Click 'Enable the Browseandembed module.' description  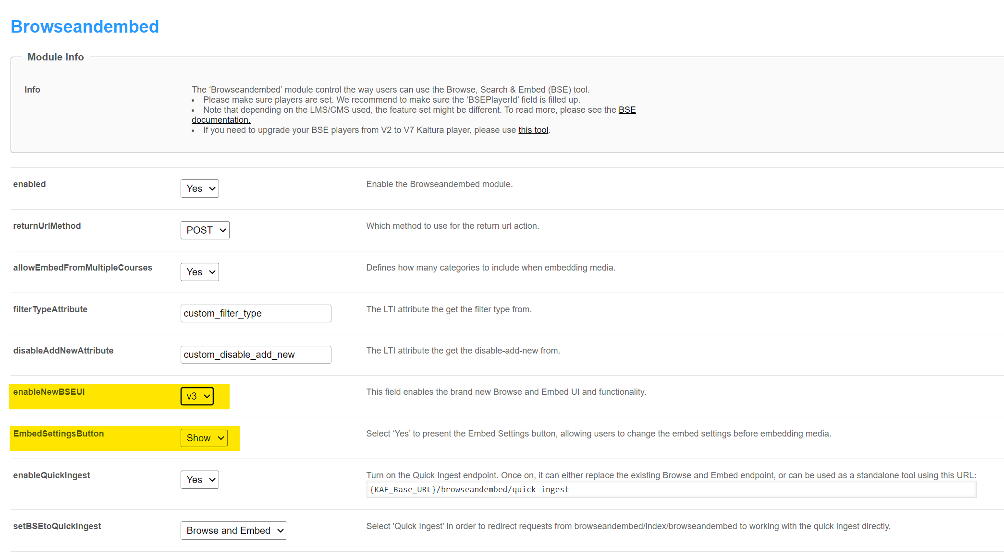tap(439, 184)
